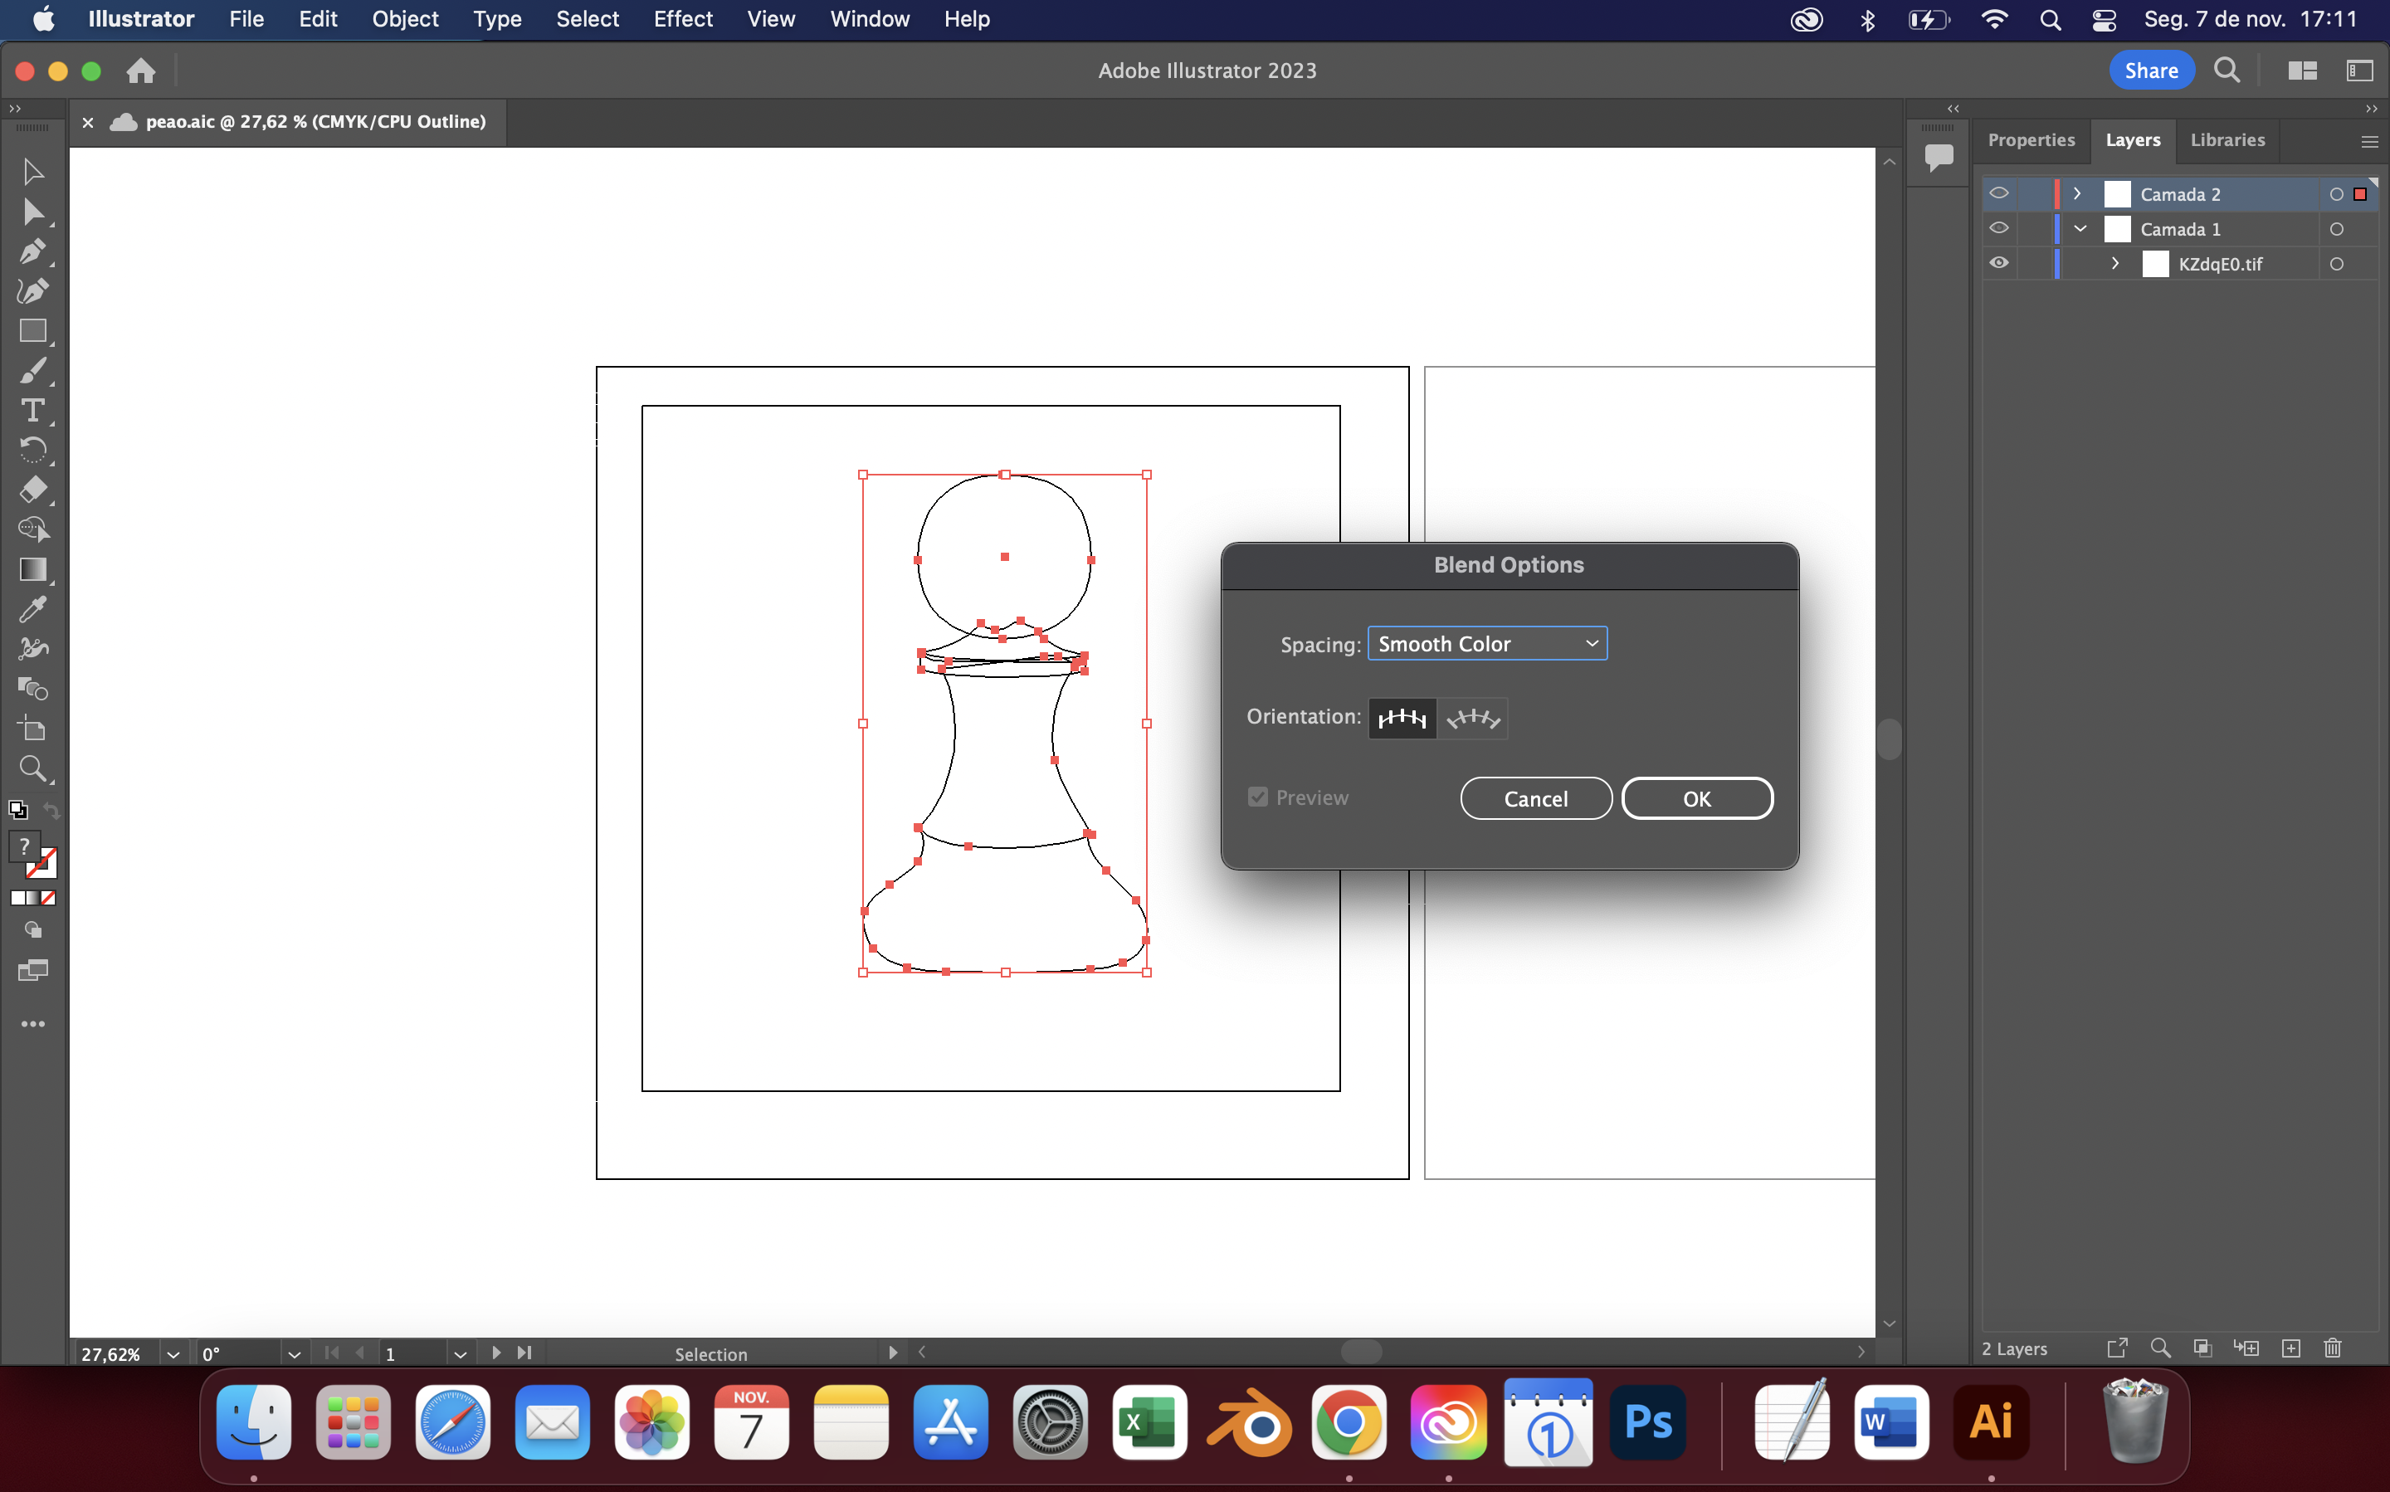The width and height of the screenshot is (2390, 1492).
Task: Grab the Eyedropper tool
Action: point(32,609)
